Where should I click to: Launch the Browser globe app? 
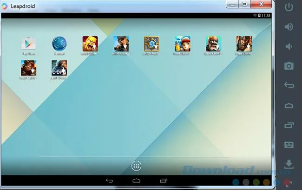tap(59, 44)
